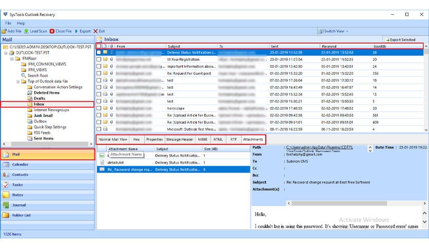
Task: Click email list scroll-down arrow
Action: tap(426, 130)
